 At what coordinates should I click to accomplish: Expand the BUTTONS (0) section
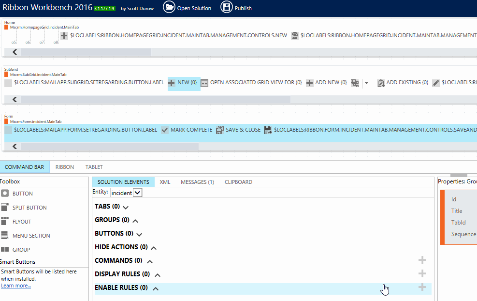[139, 235]
